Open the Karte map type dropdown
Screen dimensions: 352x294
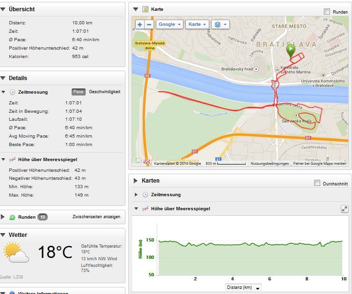coord(197,24)
